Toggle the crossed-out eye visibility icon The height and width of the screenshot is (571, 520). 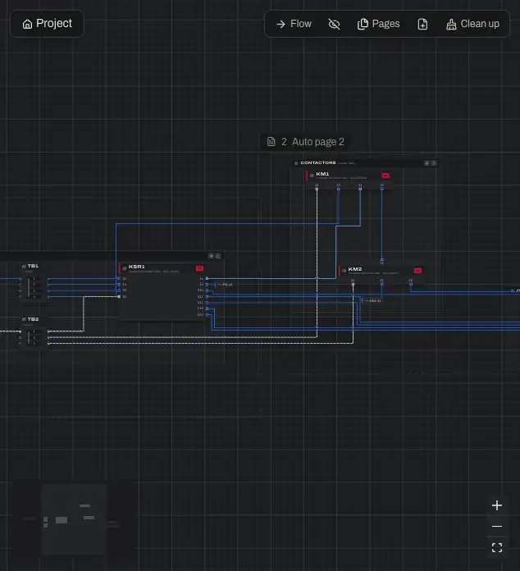[334, 24]
